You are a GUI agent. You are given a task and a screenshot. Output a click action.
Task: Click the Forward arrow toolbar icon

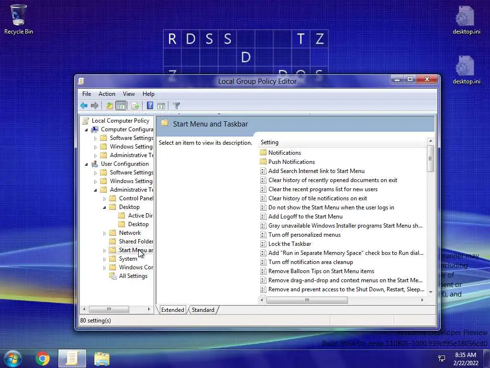tap(94, 106)
